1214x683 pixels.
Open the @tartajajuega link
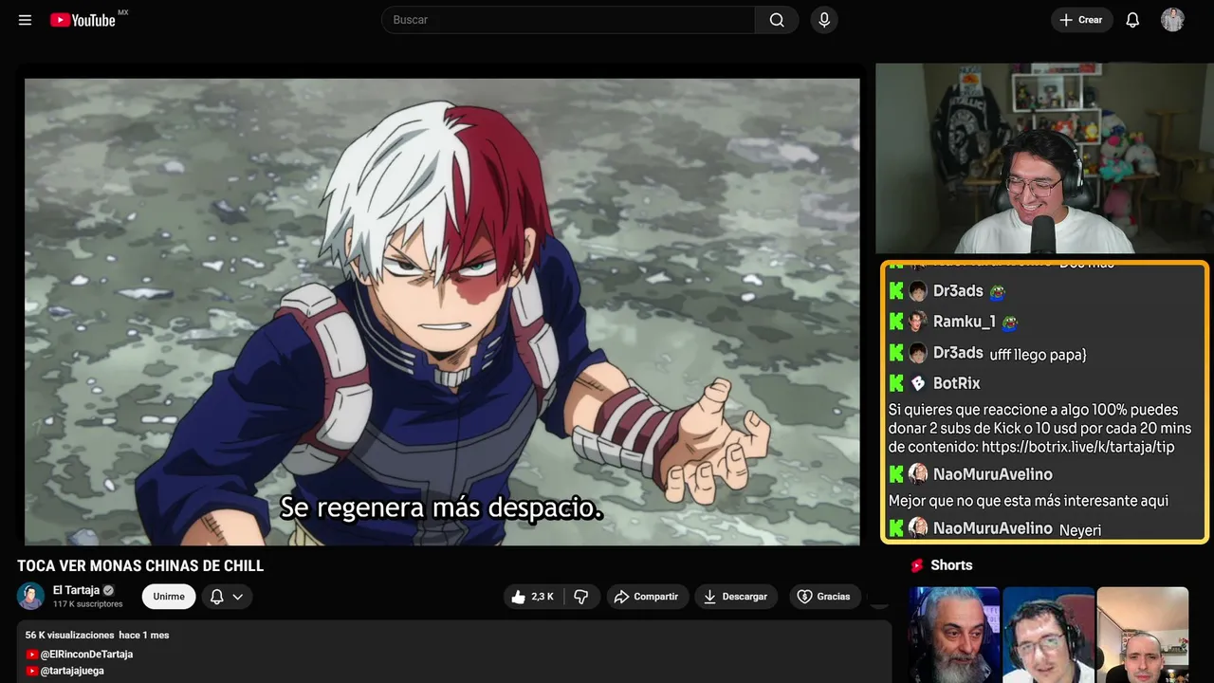click(72, 671)
